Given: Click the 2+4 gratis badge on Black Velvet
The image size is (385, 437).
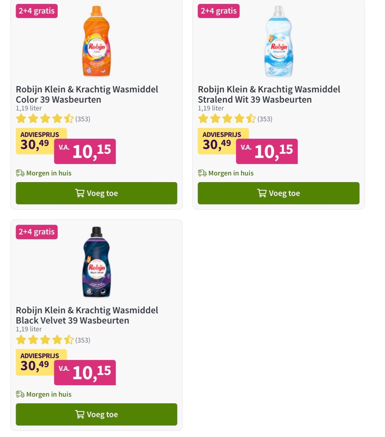Looking at the screenshot, I should (x=37, y=232).
